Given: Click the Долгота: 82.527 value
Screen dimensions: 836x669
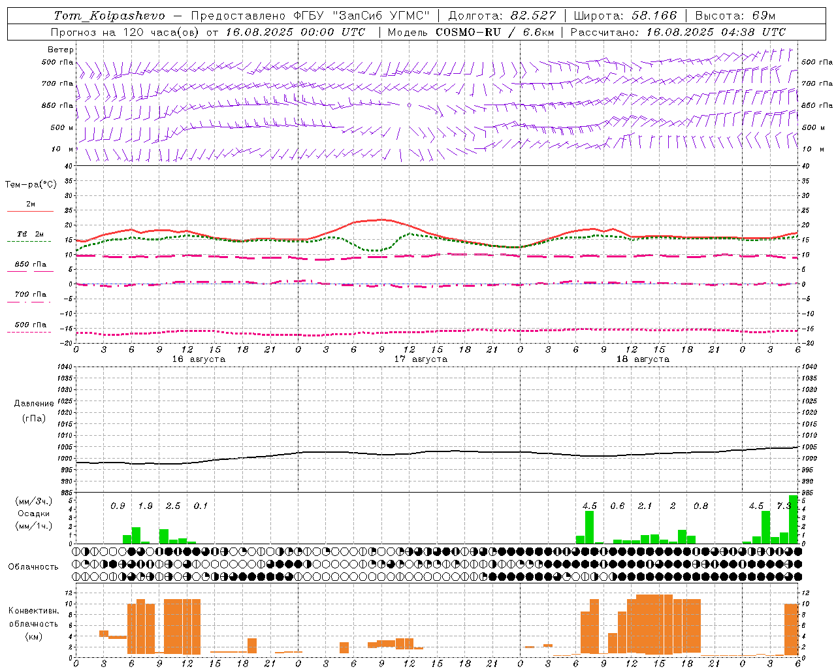Looking at the screenshot, I should (502, 15).
